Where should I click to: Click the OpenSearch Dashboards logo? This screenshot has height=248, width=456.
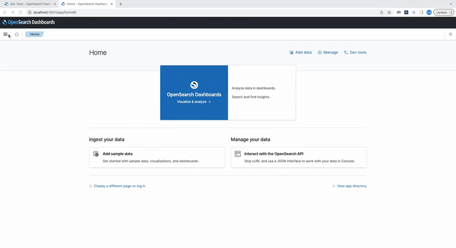[x=28, y=22]
